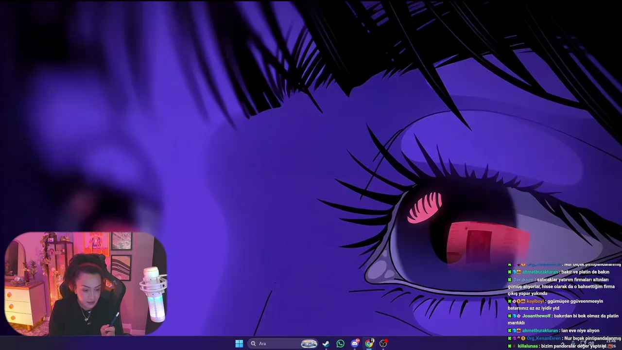This screenshot has width=622, height=350.
Task: Click chat username Dorukium
Action: (523, 280)
